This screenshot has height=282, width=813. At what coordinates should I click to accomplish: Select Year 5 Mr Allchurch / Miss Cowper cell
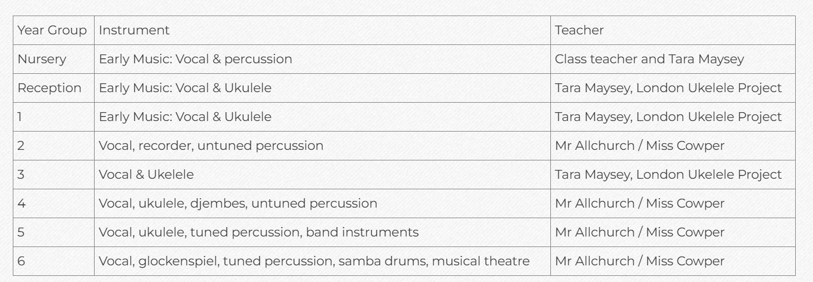673,233
